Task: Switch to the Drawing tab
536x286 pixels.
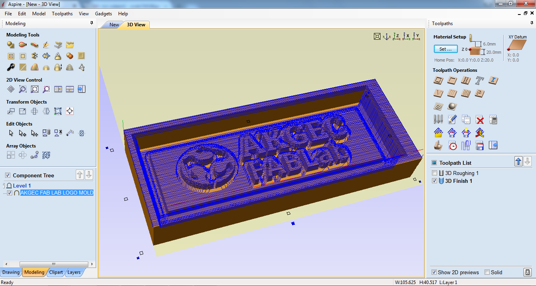Action: click(11, 272)
